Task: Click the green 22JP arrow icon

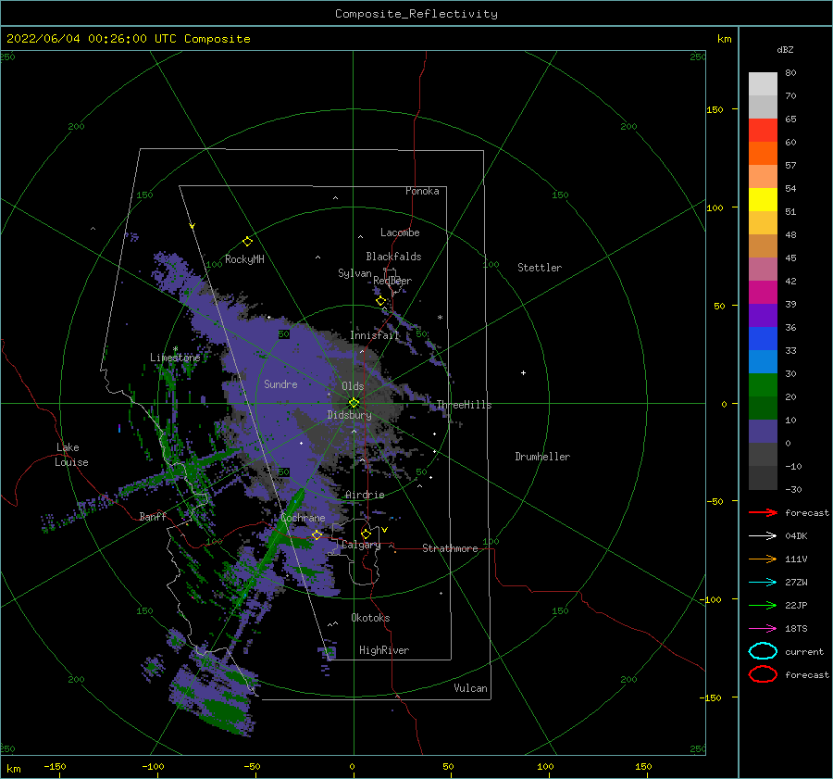Action: (x=763, y=605)
